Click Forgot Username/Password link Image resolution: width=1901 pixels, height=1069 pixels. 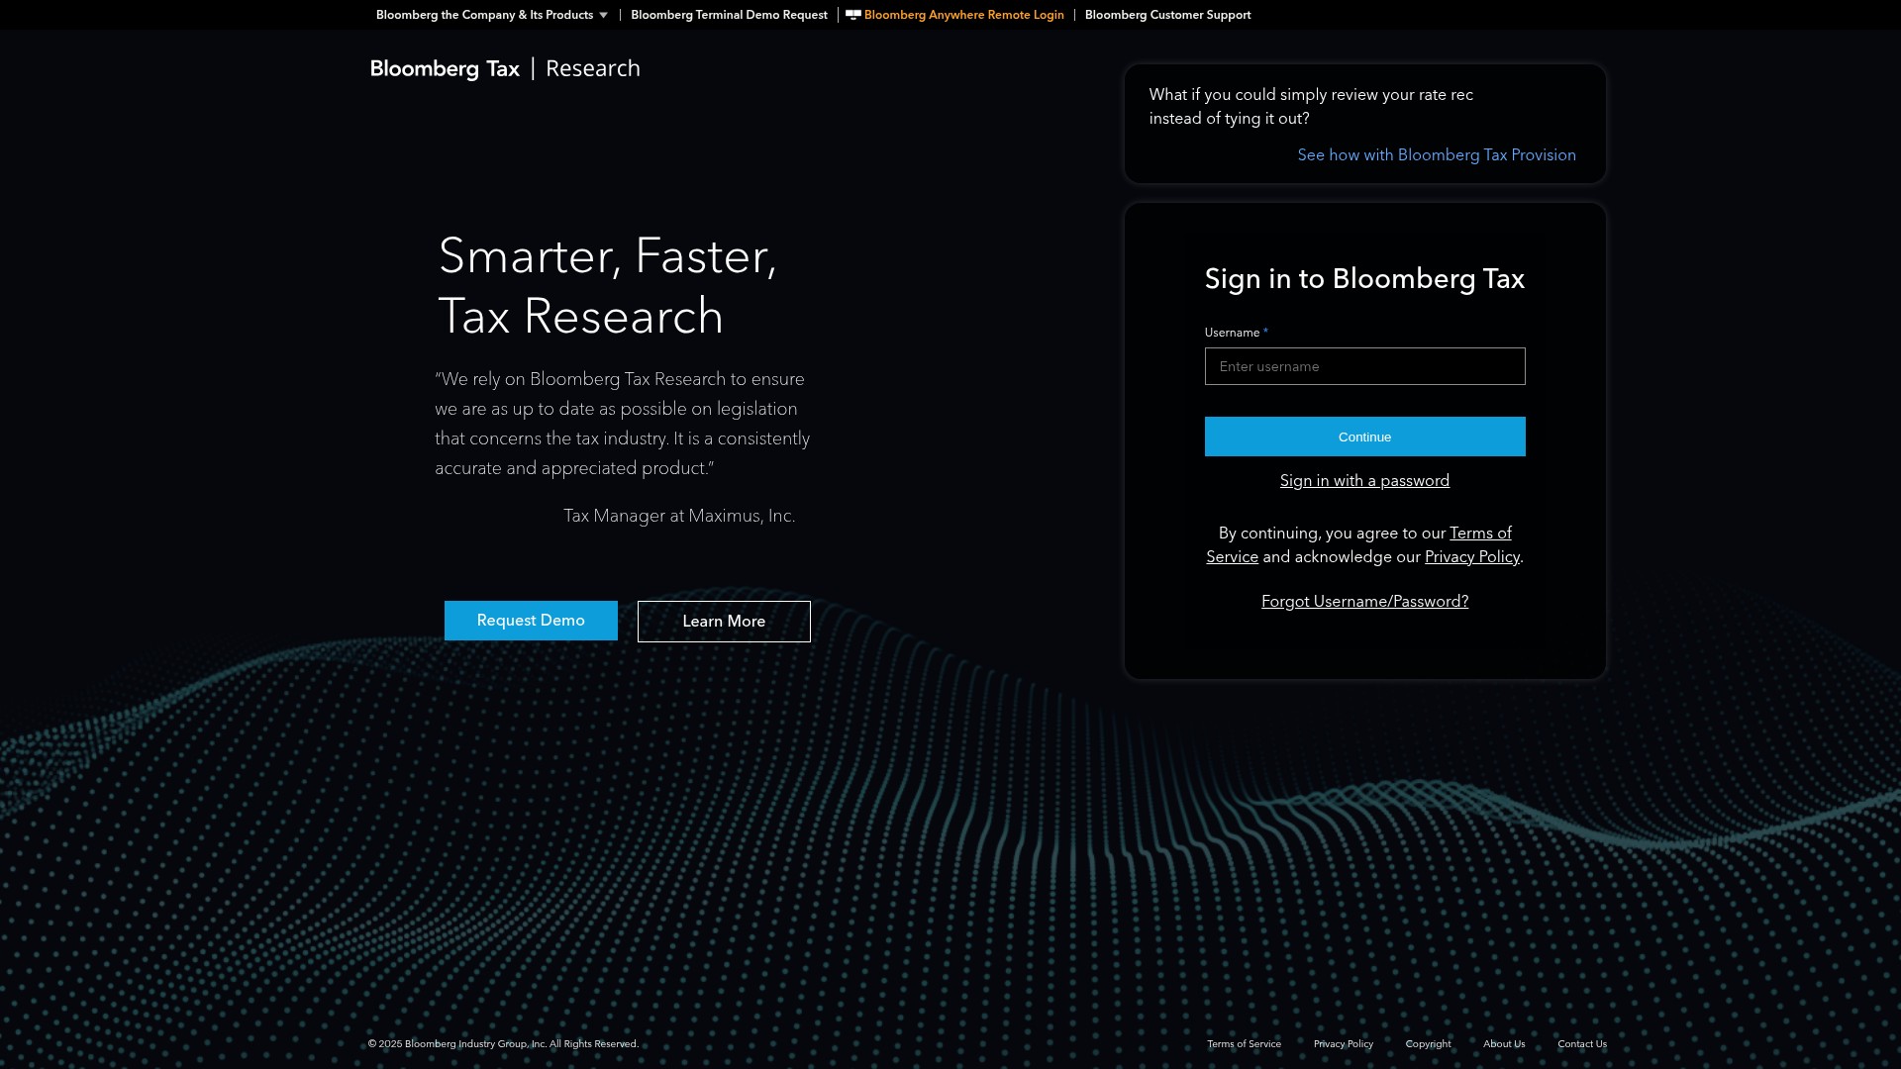1364,602
